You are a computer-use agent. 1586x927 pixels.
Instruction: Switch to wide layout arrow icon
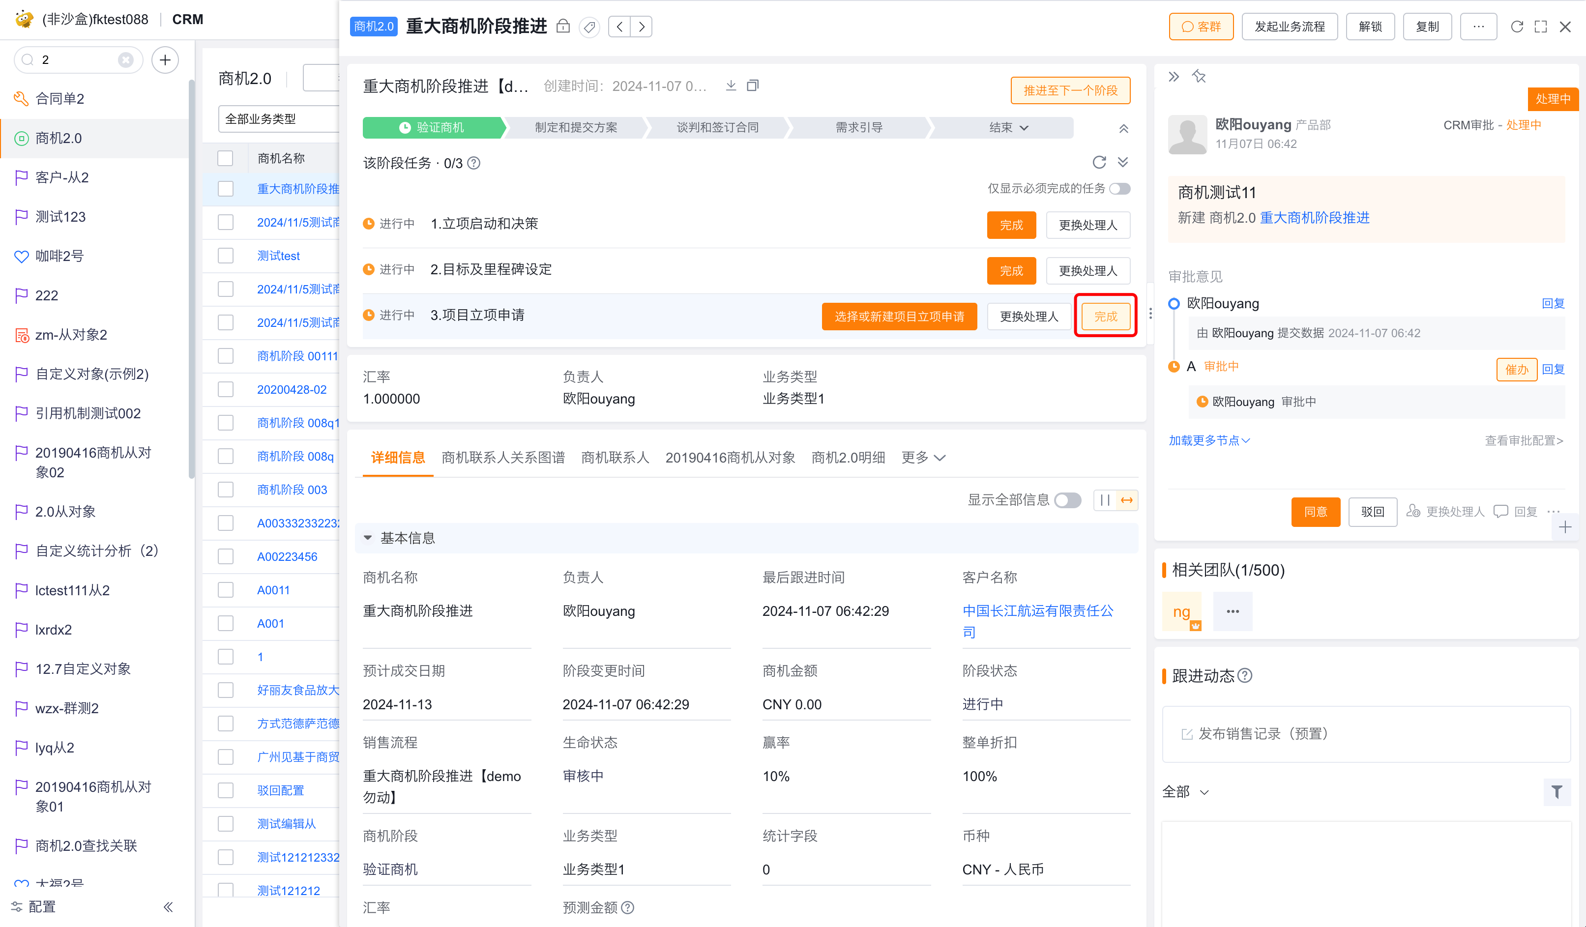[x=1126, y=500]
